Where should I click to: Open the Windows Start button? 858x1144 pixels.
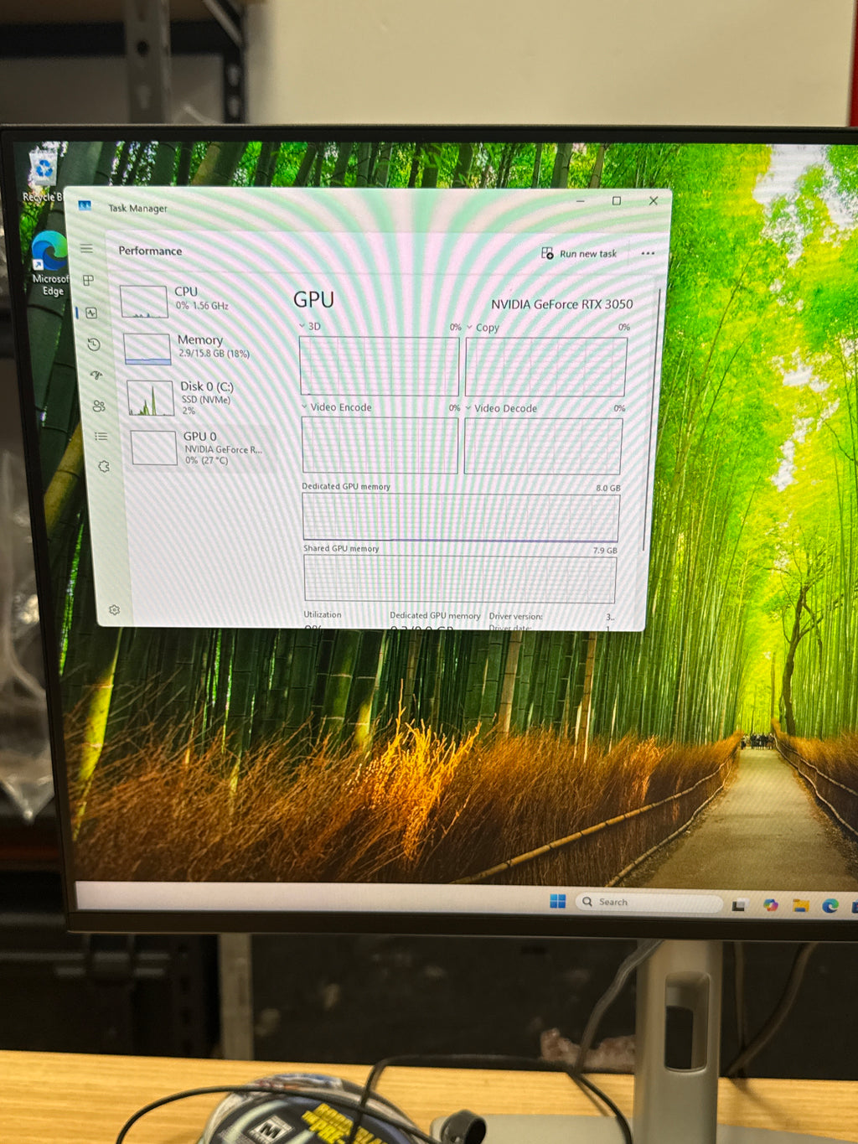[x=558, y=901]
